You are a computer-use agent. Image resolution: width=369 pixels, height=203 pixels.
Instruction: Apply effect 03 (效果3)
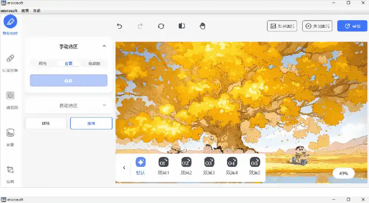pyautogui.click(x=209, y=166)
